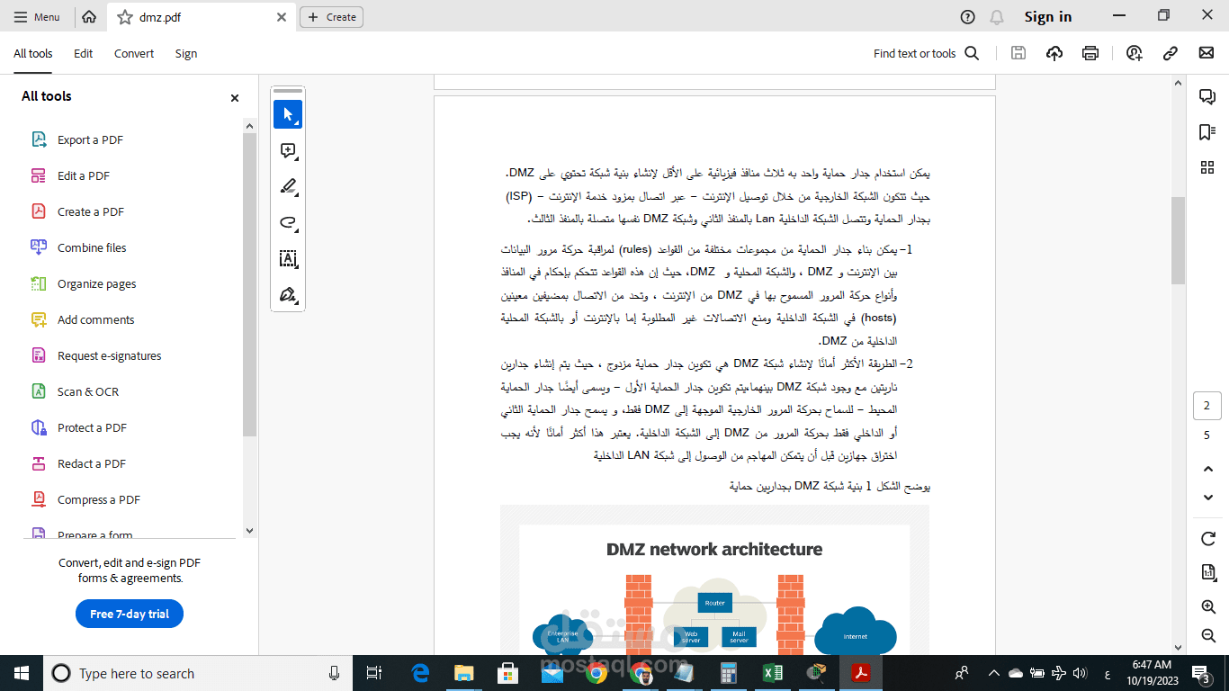Go to next page arrow
Viewport: 1229px width, 691px height.
click(x=1208, y=498)
